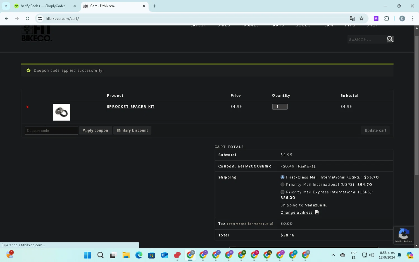The height and width of the screenshot is (262, 419).
Task: Remove the early2000sbmx coupon
Action: 306,166
